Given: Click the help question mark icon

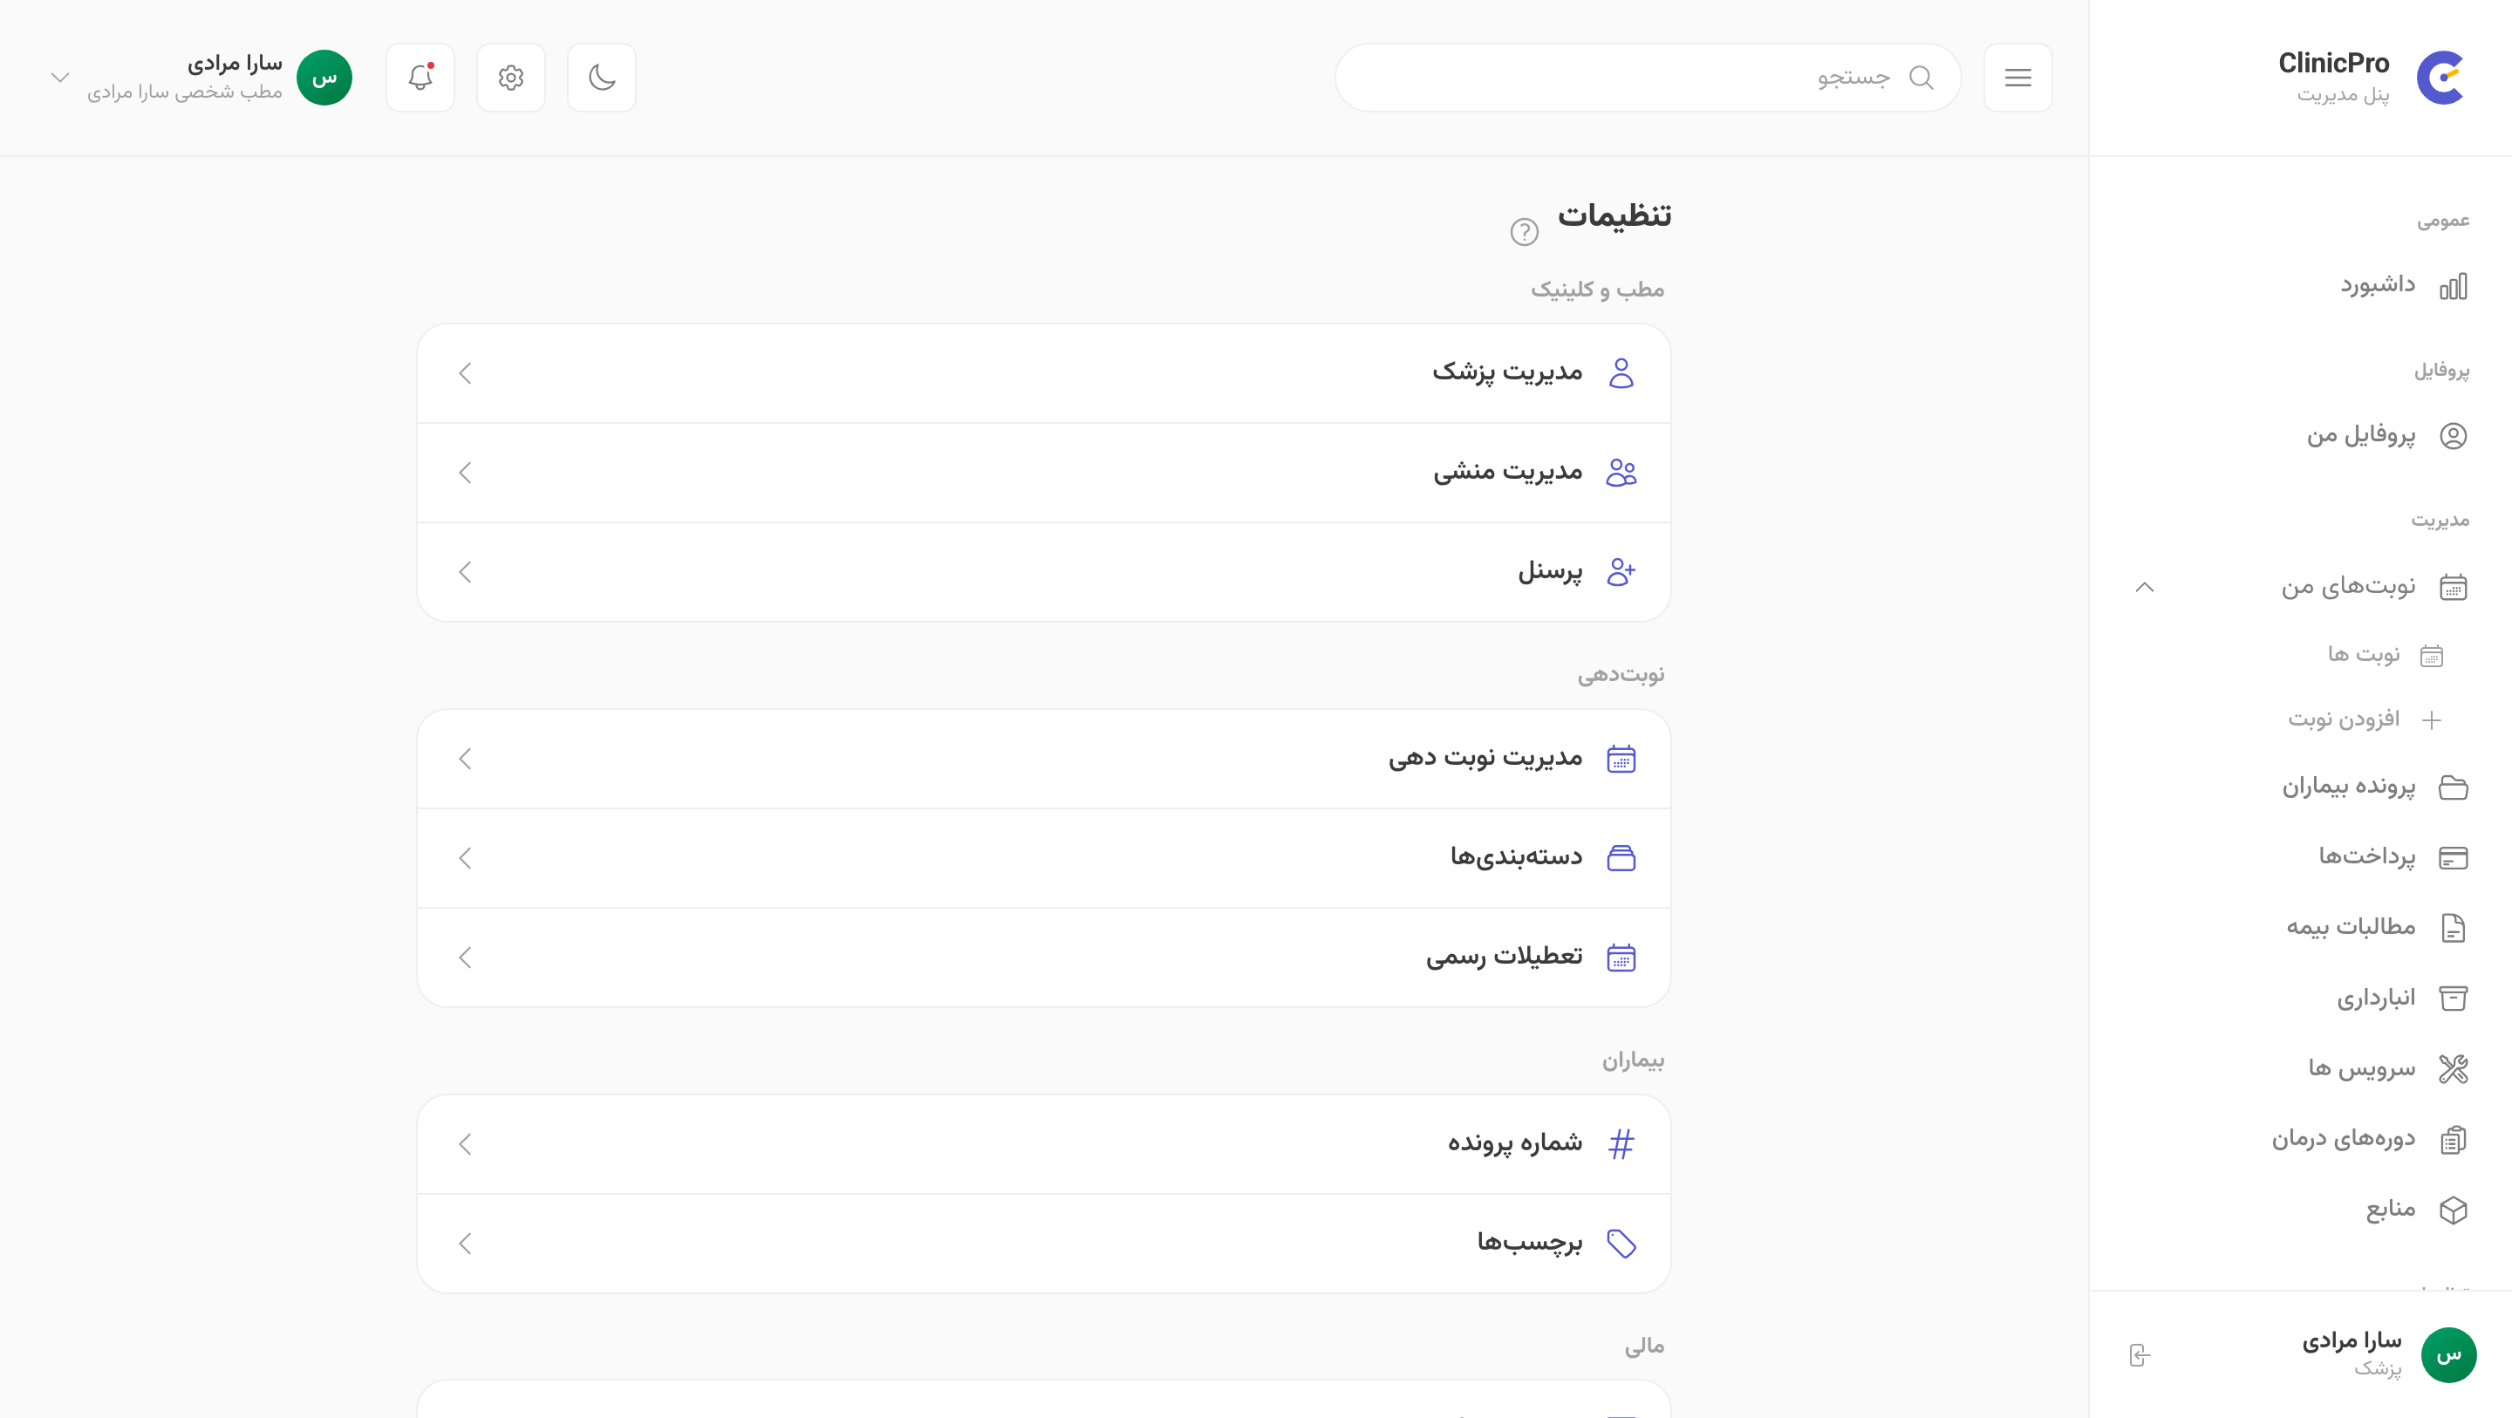Looking at the screenshot, I should [x=1524, y=231].
